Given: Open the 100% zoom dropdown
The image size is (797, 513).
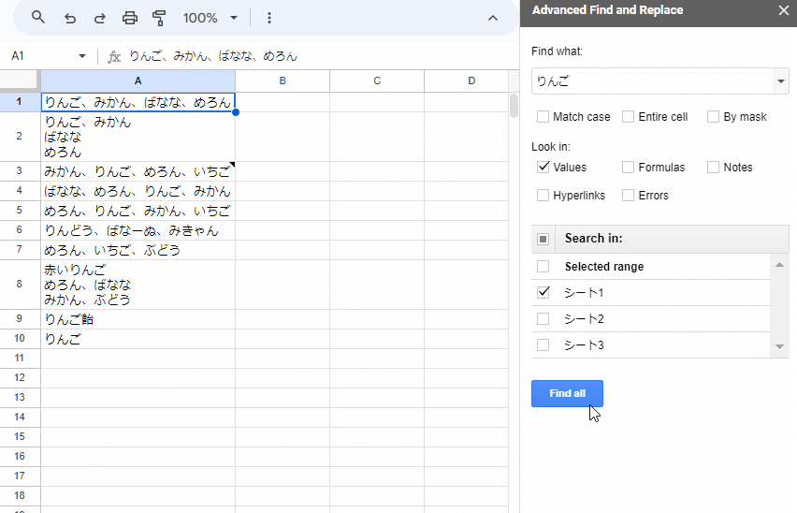Looking at the screenshot, I should [x=210, y=18].
